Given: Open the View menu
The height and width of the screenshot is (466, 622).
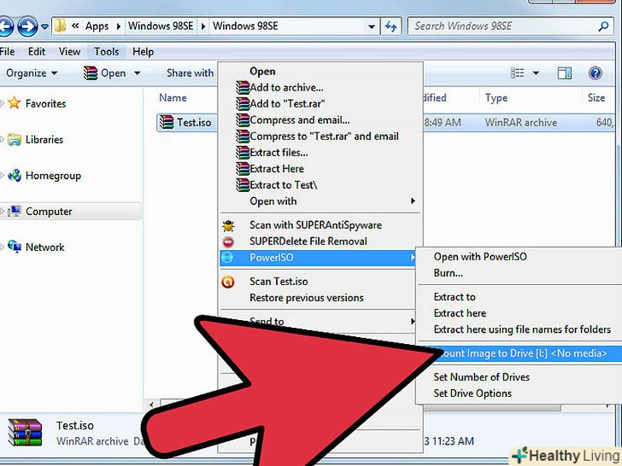Looking at the screenshot, I should point(69,51).
